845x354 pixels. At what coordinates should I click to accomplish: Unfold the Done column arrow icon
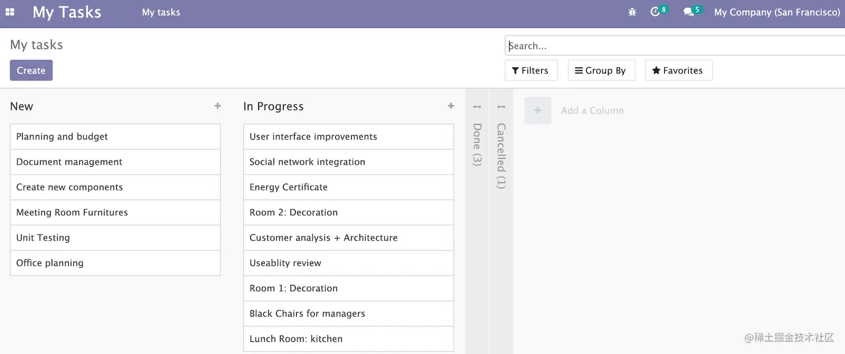[x=477, y=106]
